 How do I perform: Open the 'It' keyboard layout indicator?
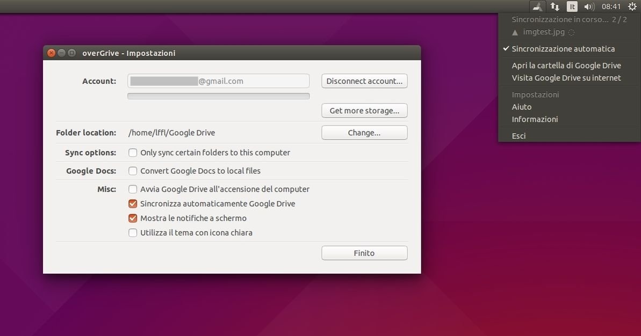tap(572, 6)
